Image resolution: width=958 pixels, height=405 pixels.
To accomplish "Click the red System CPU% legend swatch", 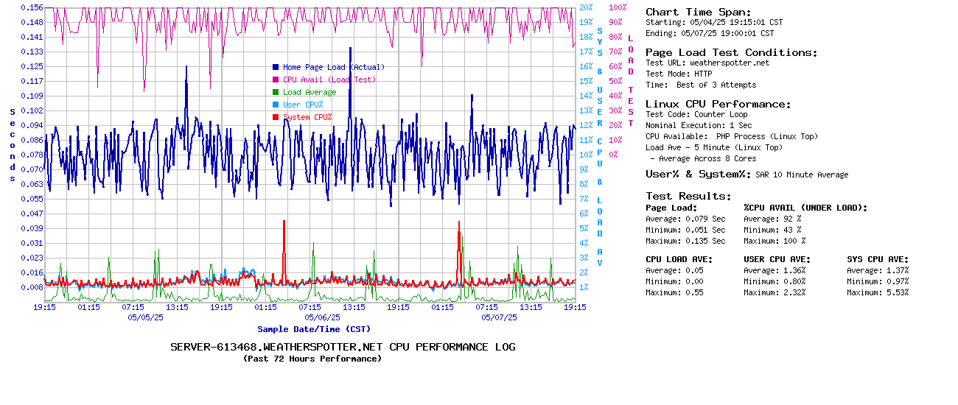I will click(x=276, y=117).
